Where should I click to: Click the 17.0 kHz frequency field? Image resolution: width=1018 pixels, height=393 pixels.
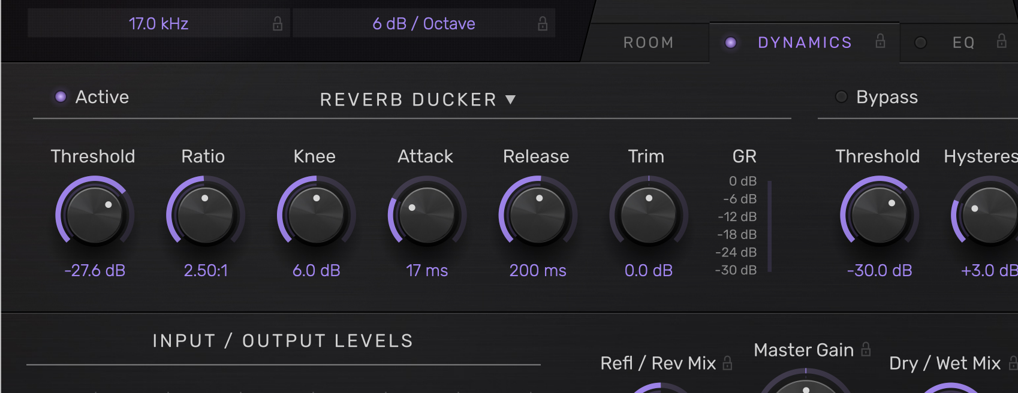pos(159,23)
